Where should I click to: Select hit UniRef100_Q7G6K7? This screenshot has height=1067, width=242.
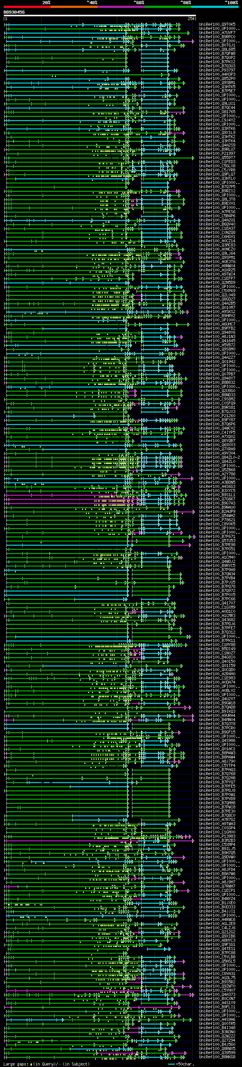point(217,499)
